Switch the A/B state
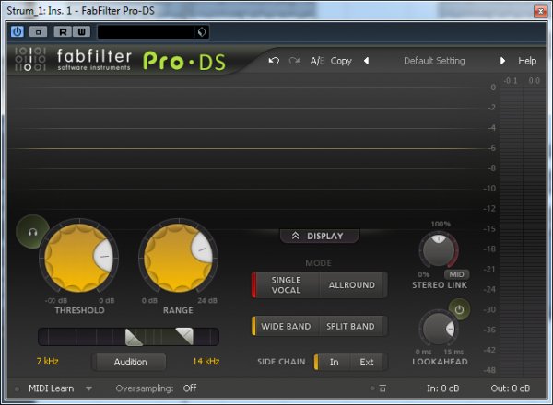This screenshot has height=405, width=553. (x=317, y=61)
